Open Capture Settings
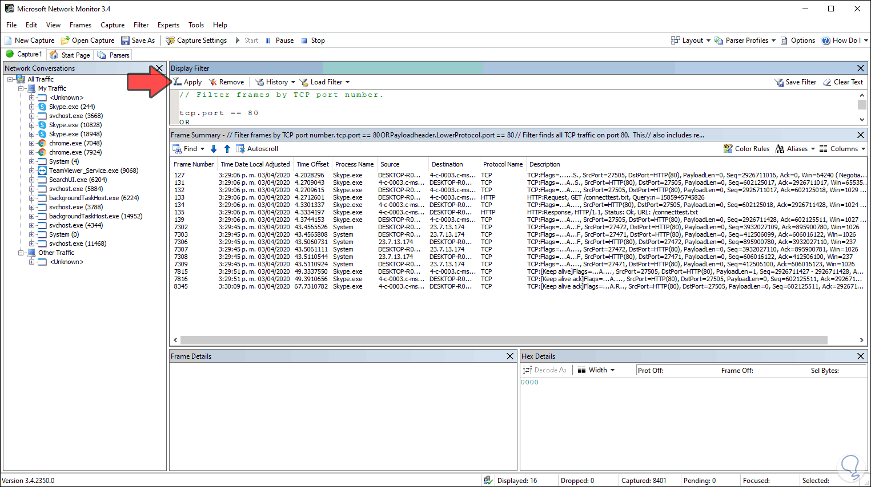The height and width of the screenshot is (487, 871). [x=196, y=40]
